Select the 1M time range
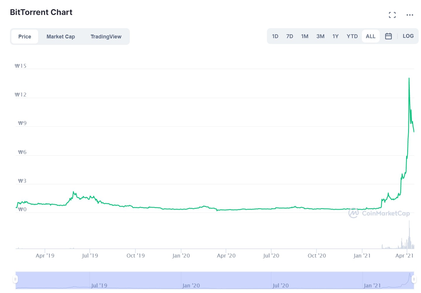 305,36
